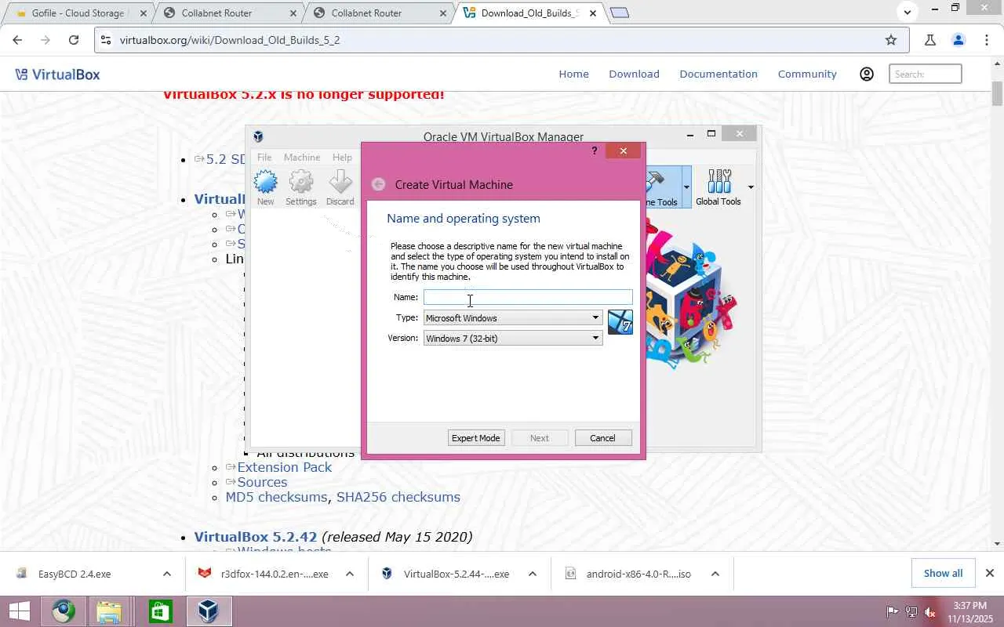Close the downloads bar
1004x627 pixels.
click(990, 573)
